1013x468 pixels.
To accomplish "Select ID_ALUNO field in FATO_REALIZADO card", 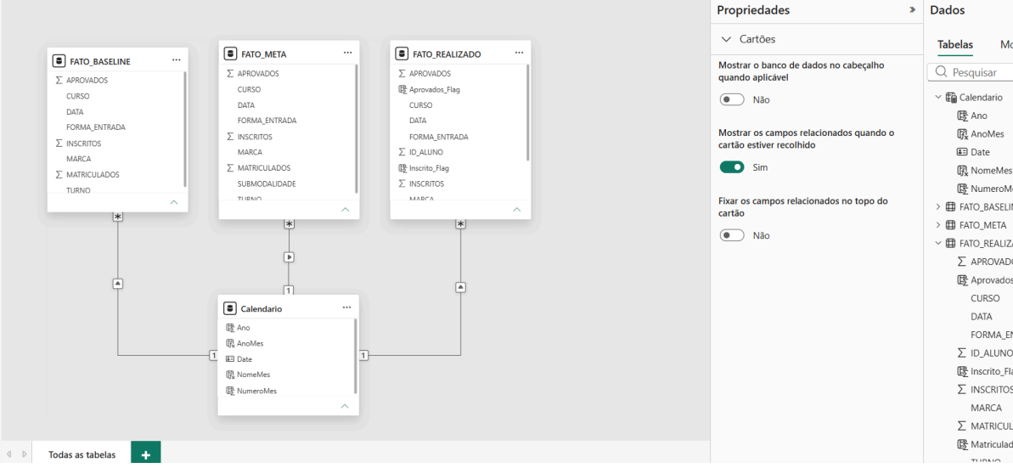I will [x=426, y=152].
